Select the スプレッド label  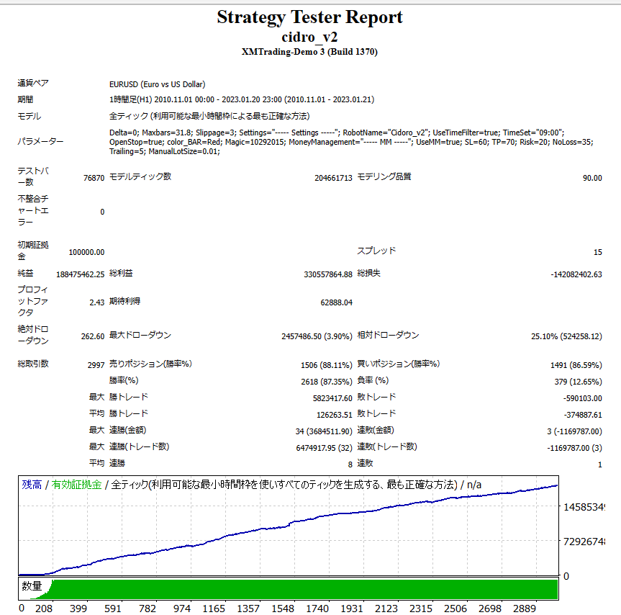coord(376,251)
